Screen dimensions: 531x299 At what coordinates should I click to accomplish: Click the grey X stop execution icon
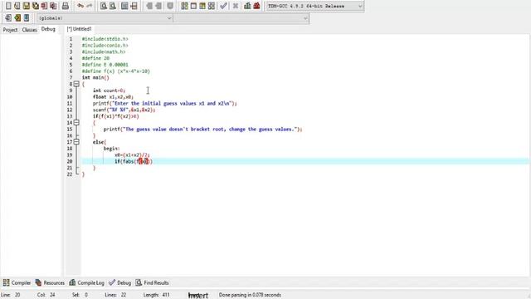236,6
